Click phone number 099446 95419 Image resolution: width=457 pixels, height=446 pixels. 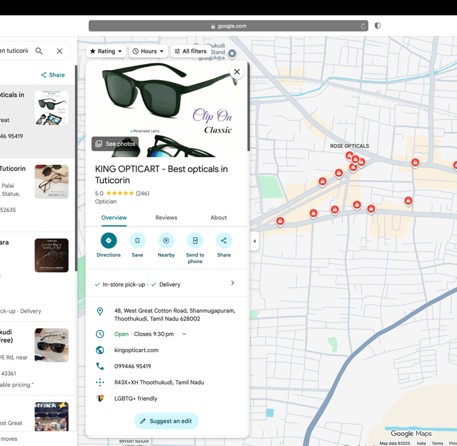133,366
